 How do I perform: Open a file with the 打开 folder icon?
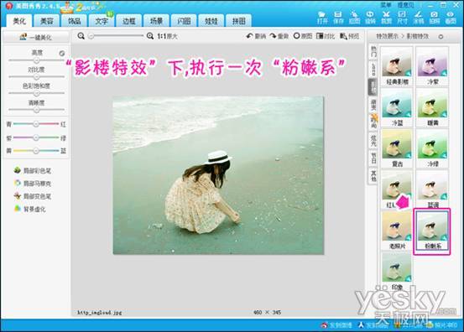tap(322, 18)
